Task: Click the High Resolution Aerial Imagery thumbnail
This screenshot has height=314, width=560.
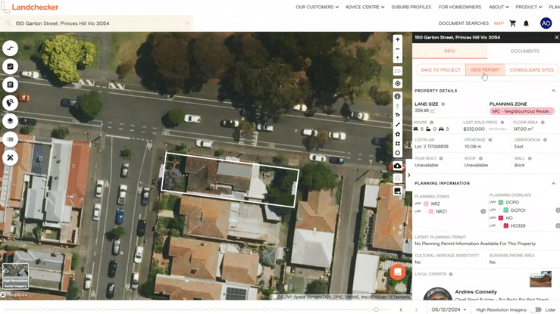Action: [15, 276]
